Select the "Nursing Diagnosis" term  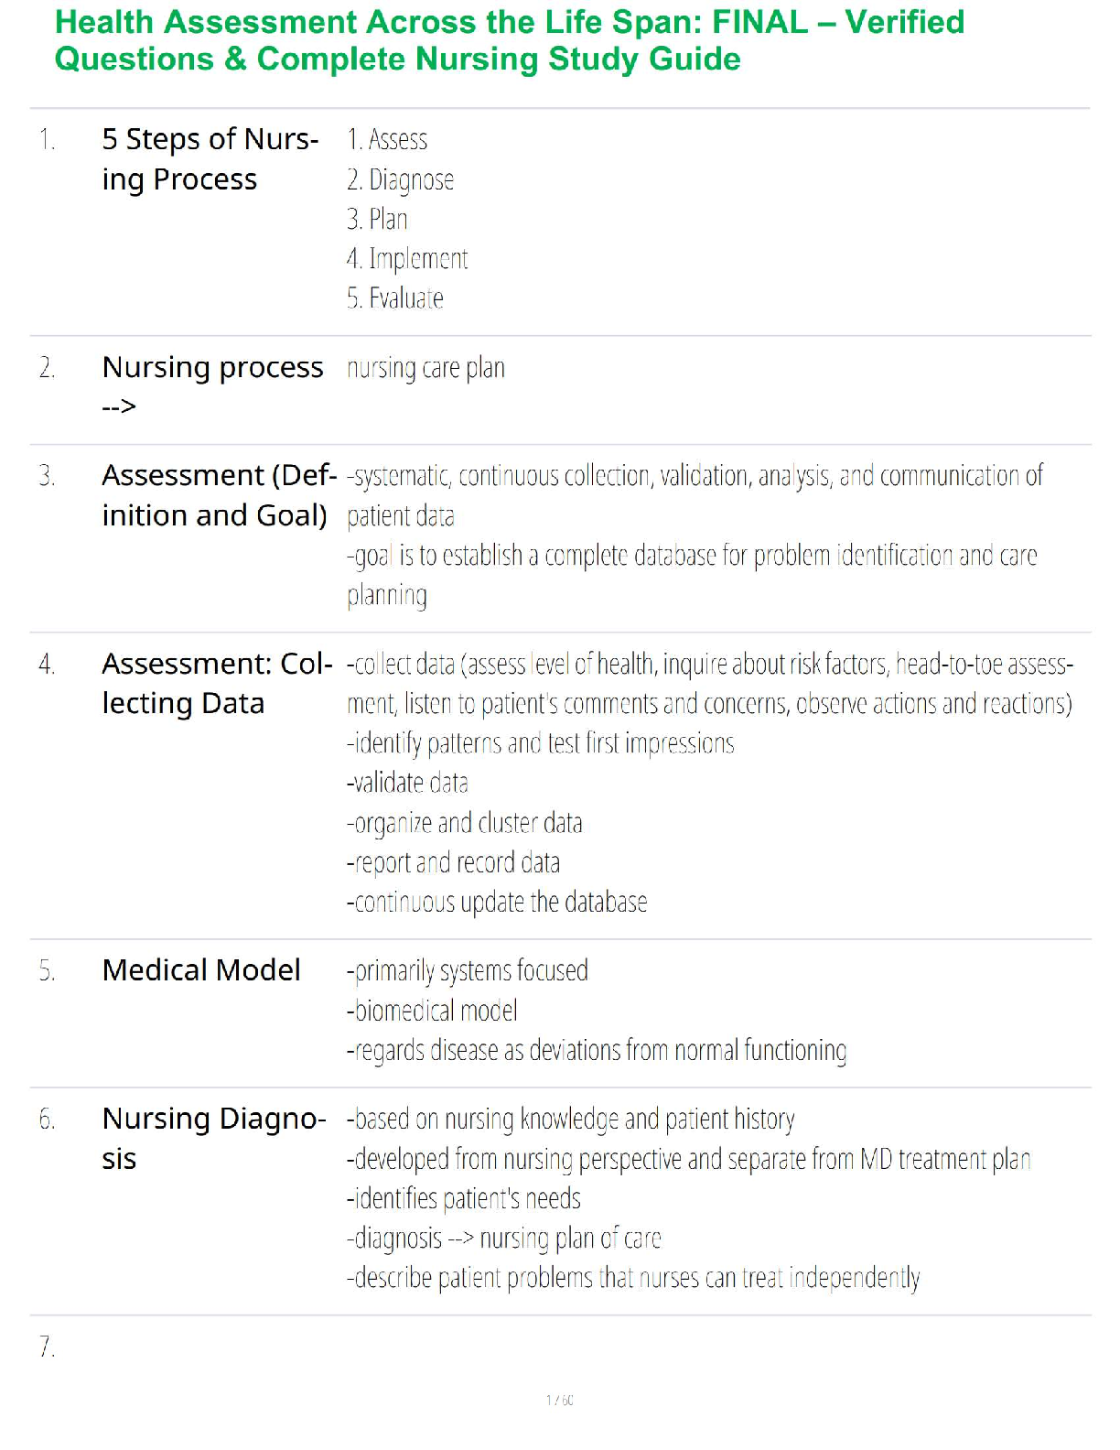(213, 1138)
